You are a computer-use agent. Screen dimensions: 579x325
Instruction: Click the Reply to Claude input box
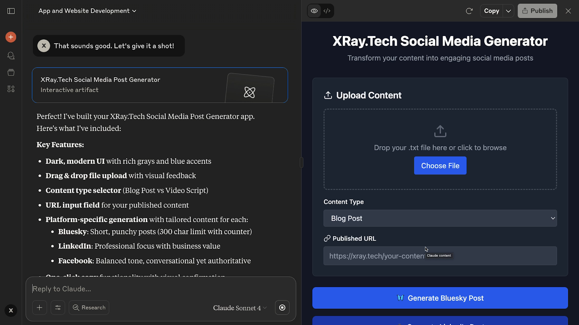click(160, 289)
